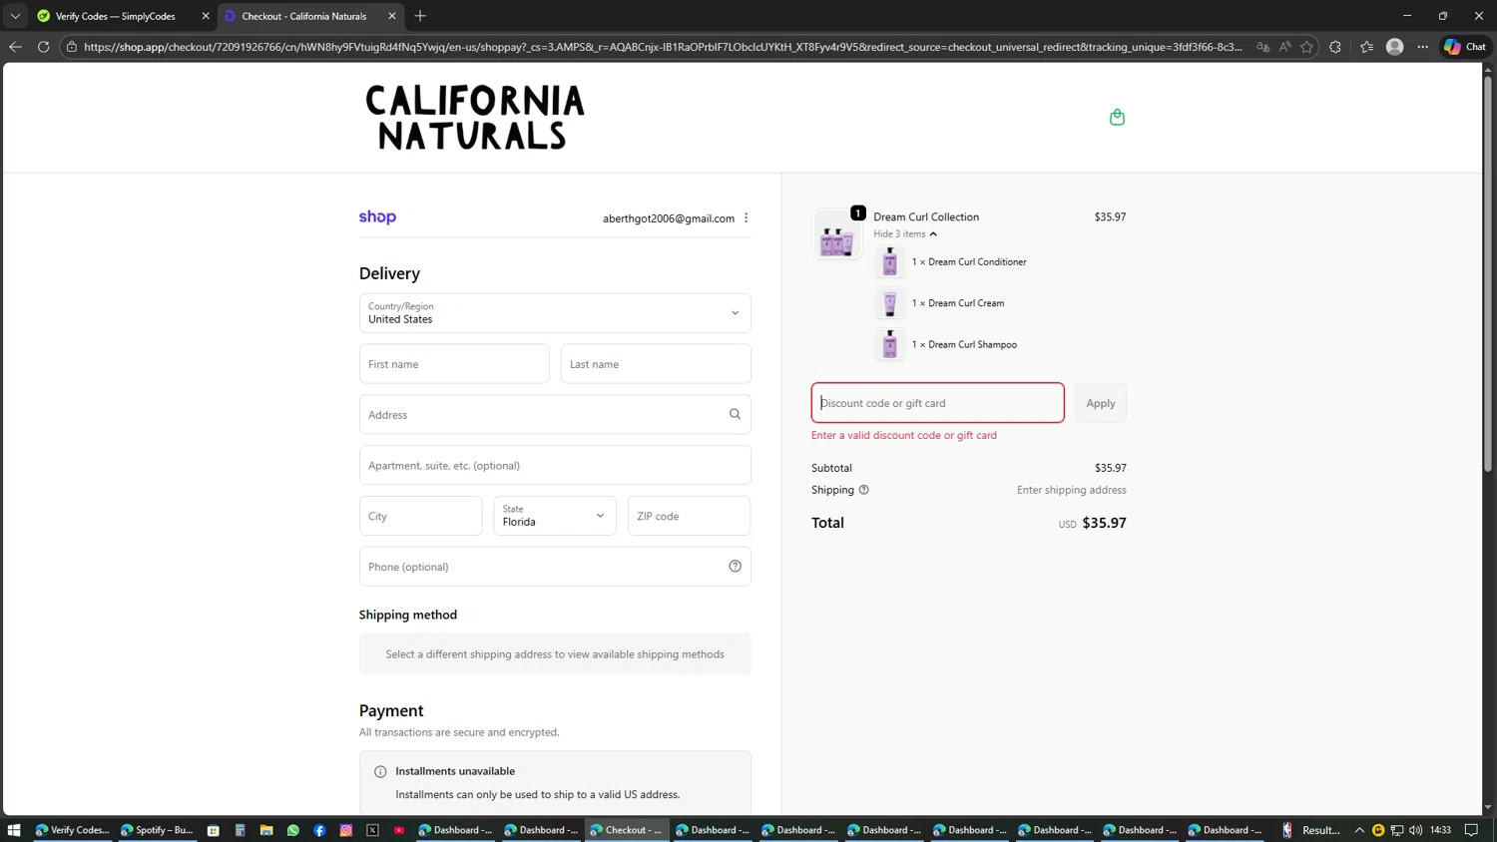
Task: Open browser settings and more menu
Action: click(x=1423, y=47)
